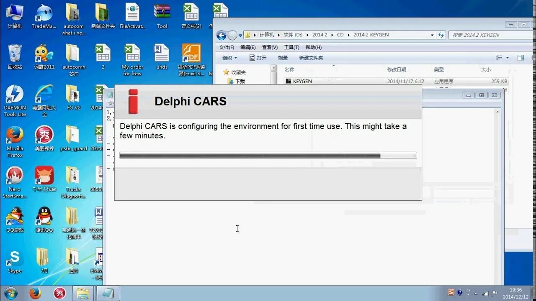Click Sogou input method tray icon
This screenshot has width=536, height=301.
tap(451, 293)
